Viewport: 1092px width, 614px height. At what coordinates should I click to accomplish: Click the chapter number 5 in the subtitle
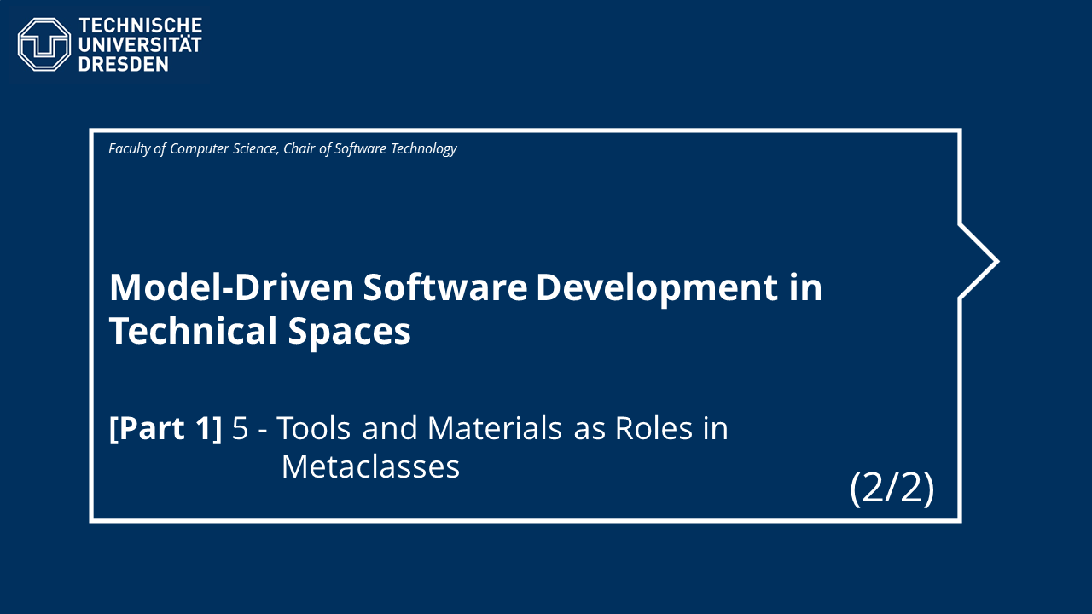(241, 428)
